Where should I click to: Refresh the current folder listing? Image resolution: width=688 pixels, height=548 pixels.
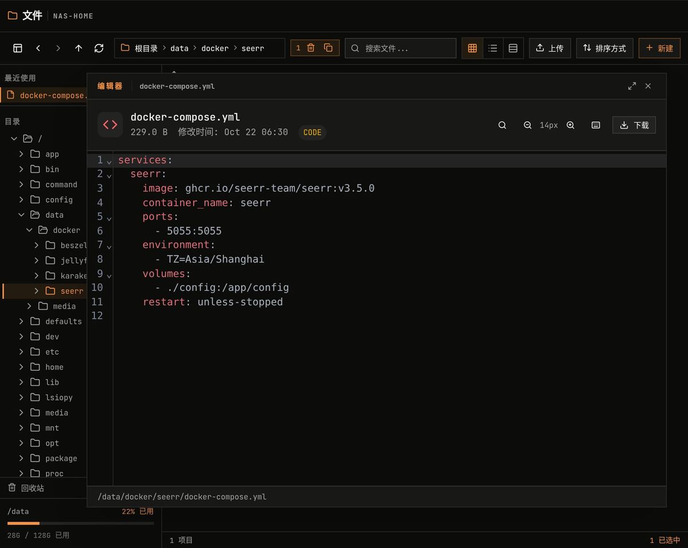tap(99, 48)
